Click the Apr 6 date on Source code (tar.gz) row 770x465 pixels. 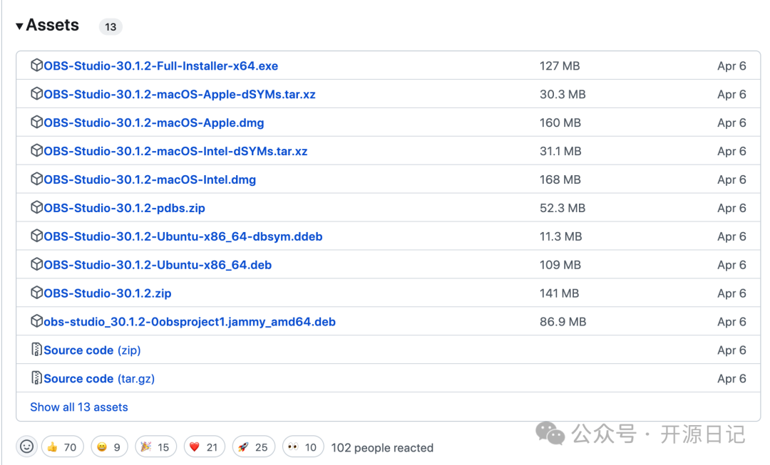point(731,379)
